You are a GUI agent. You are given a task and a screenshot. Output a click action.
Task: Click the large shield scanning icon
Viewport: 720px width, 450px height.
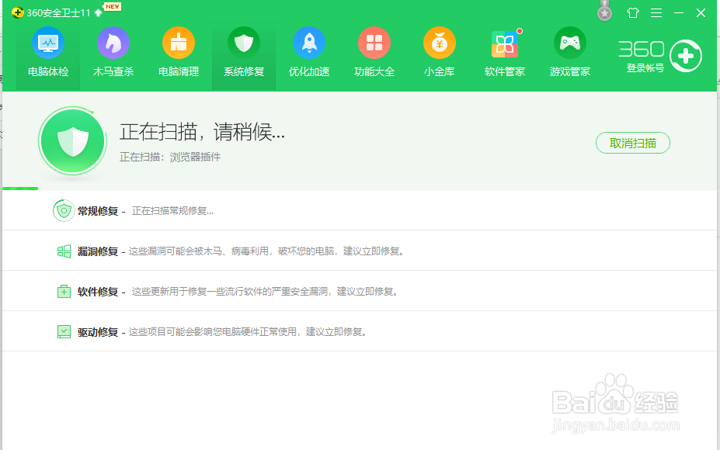[72, 141]
